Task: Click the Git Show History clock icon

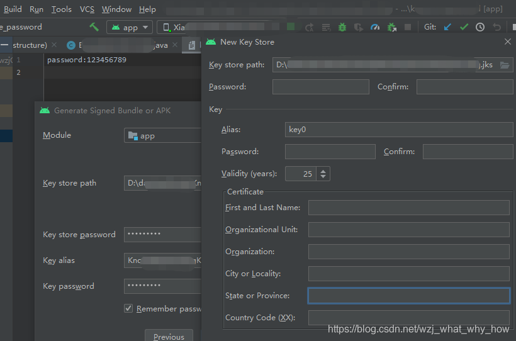Action: point(480,27)
